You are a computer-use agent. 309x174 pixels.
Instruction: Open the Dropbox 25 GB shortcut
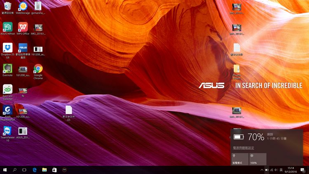coord(7,51)
